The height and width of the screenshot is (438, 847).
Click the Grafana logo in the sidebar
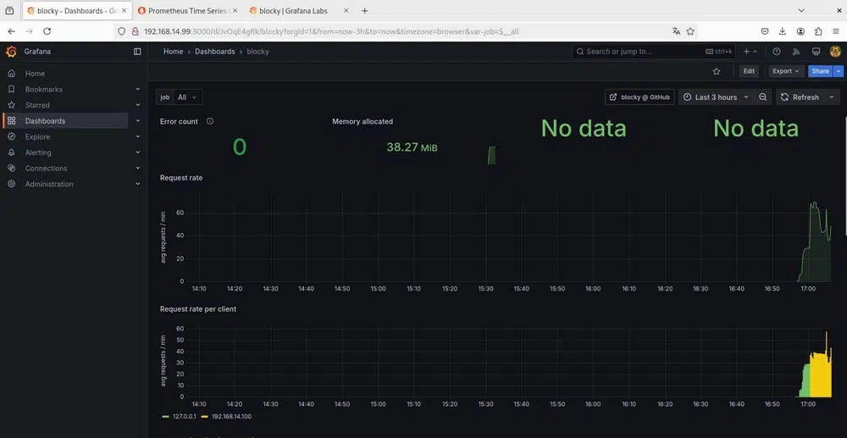click(11, 52)
